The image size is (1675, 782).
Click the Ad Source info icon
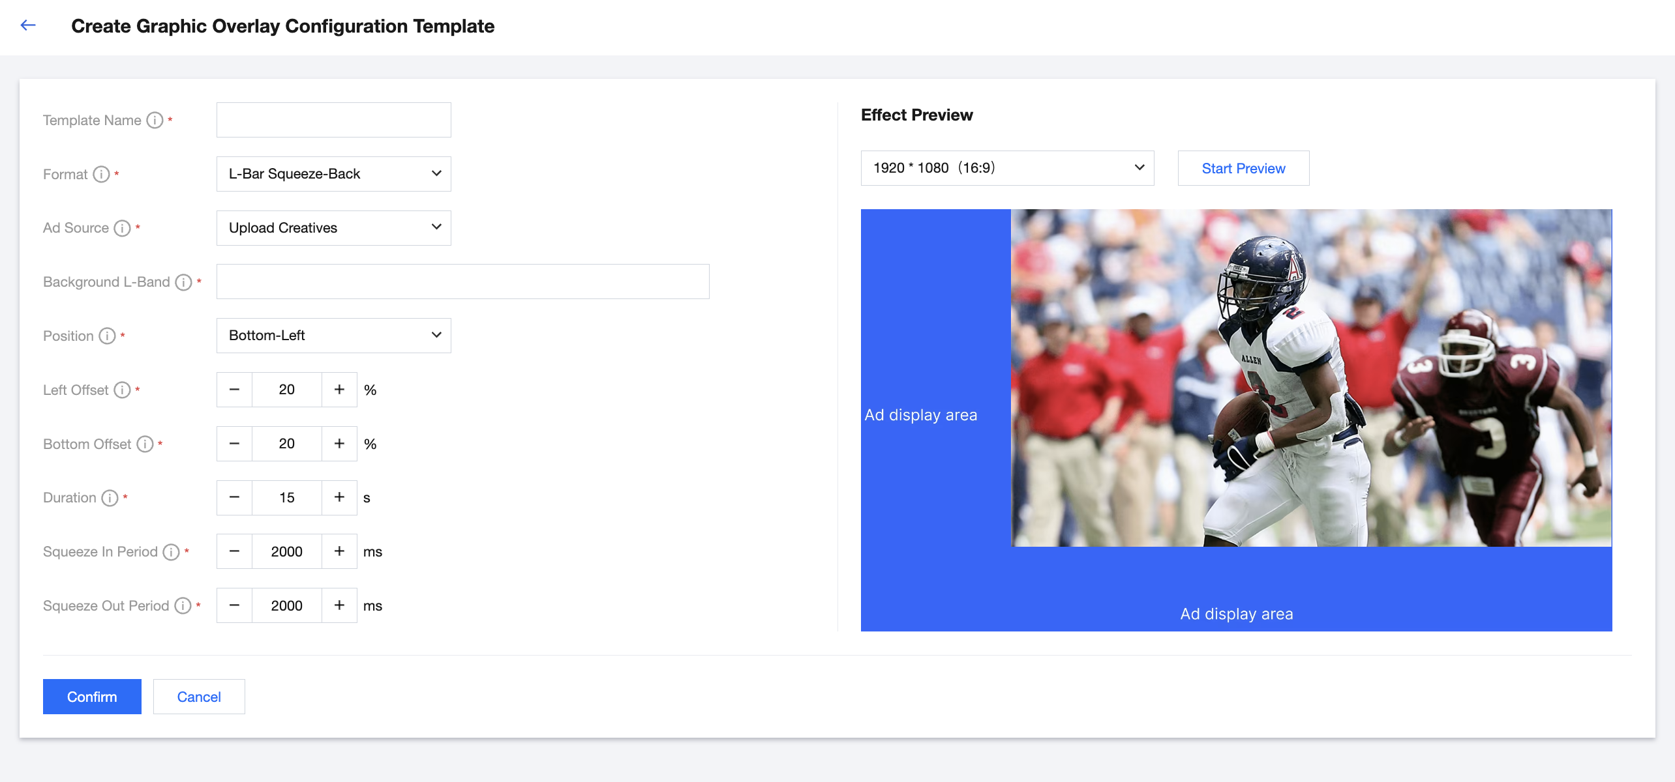click(122, 228)
